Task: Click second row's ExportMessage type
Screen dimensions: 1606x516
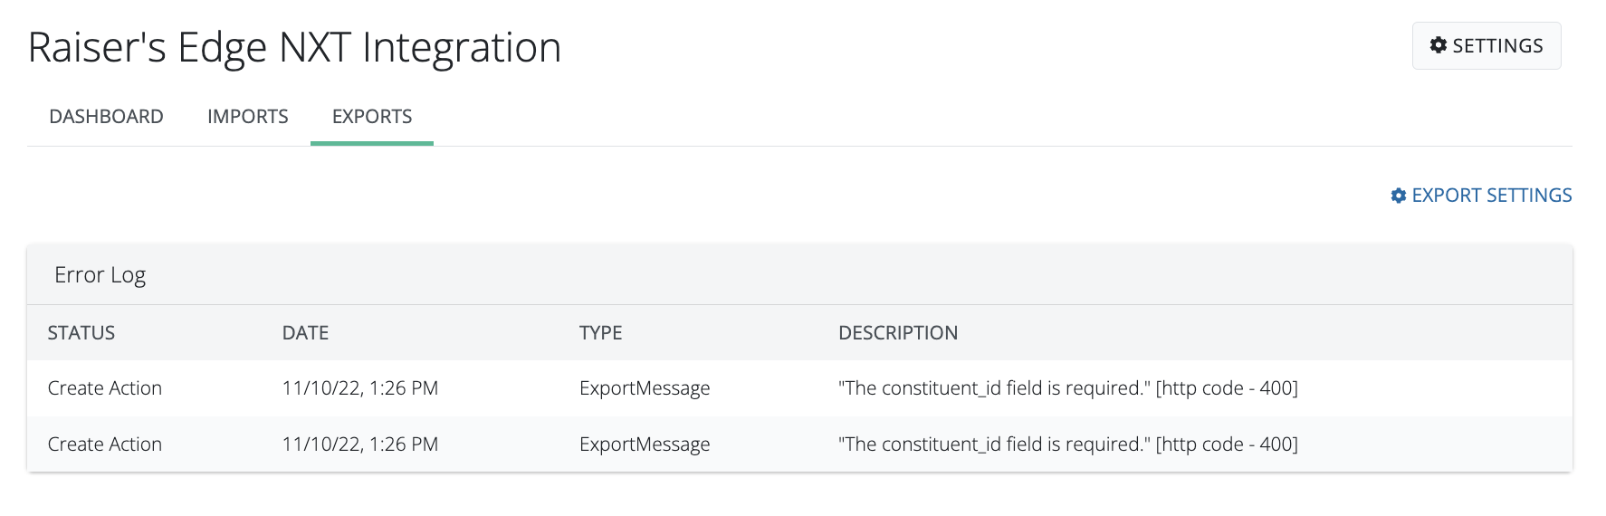Action: [x=645, y=444]
